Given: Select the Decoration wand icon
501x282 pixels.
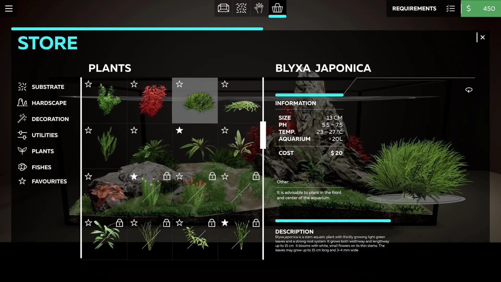Looking at the screenshot, I should [22, 119].
